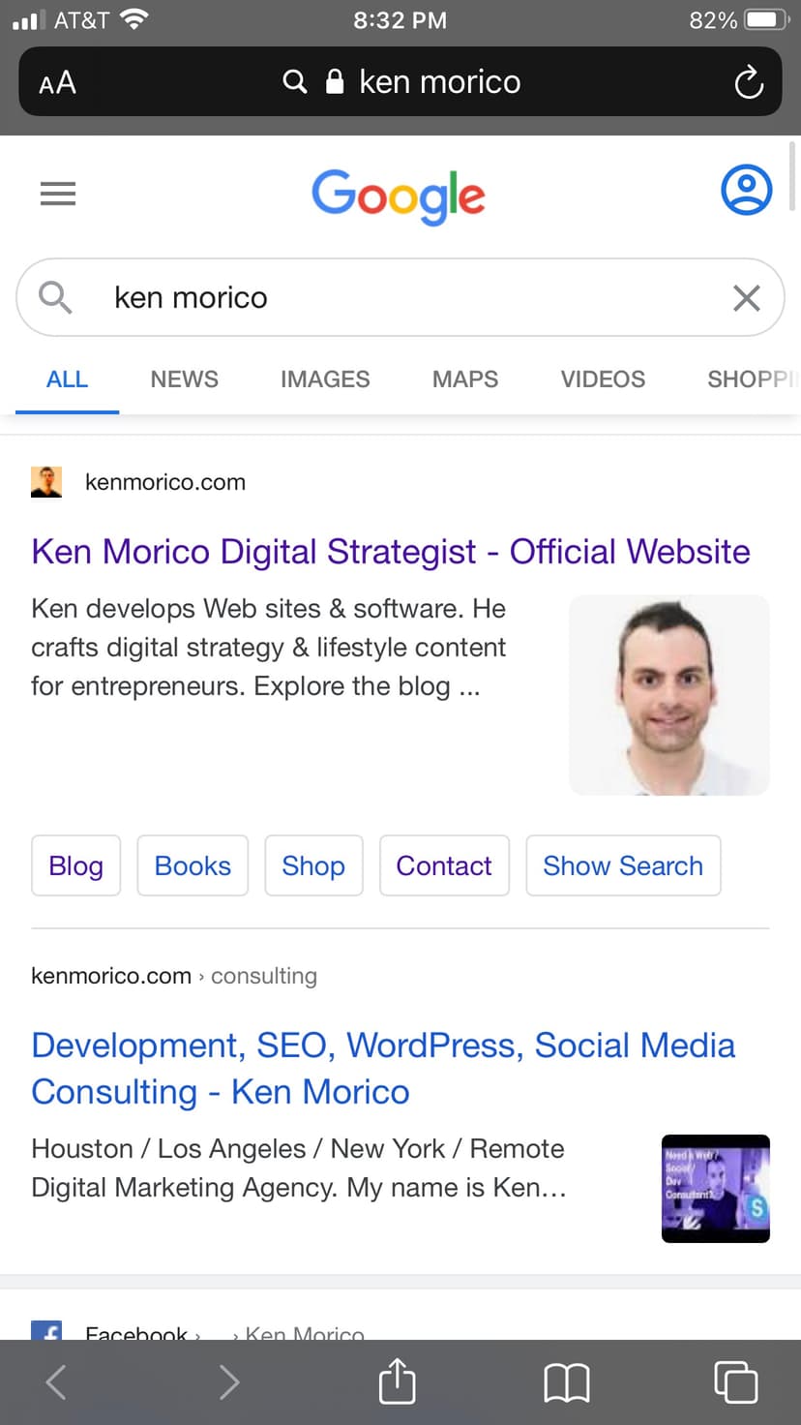This screenshot has height=1425, width=801.
Task: Switch to the NEWS results tab
Action: tap(184, 379)
